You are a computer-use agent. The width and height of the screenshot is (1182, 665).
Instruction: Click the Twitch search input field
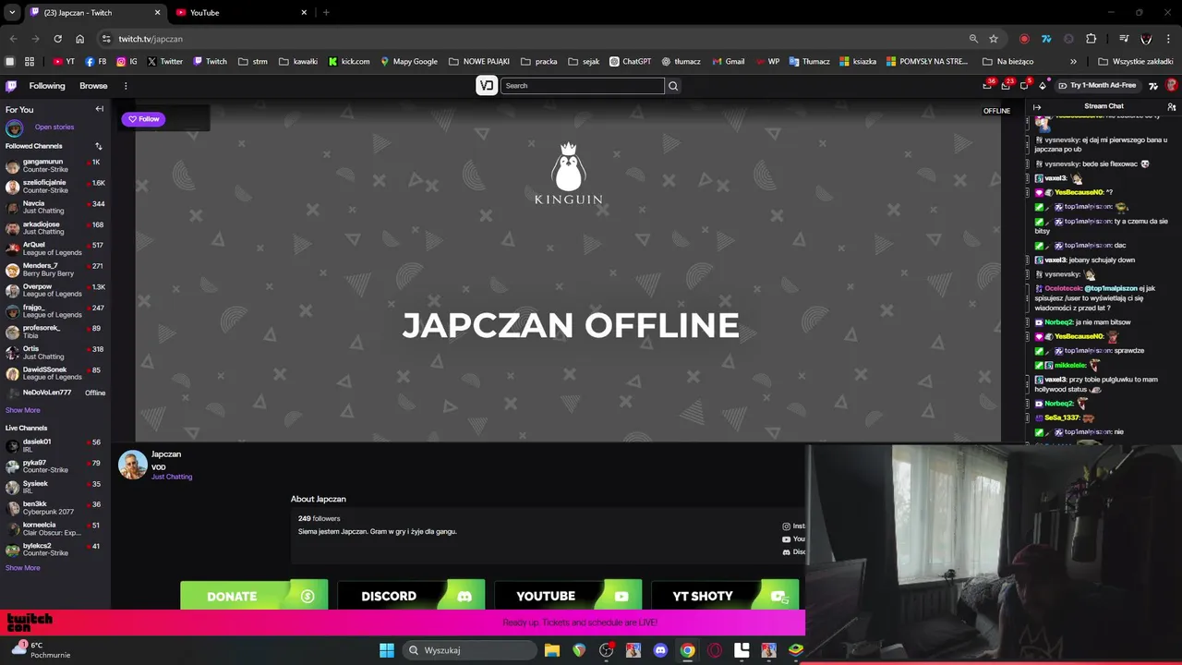point(582,86)
